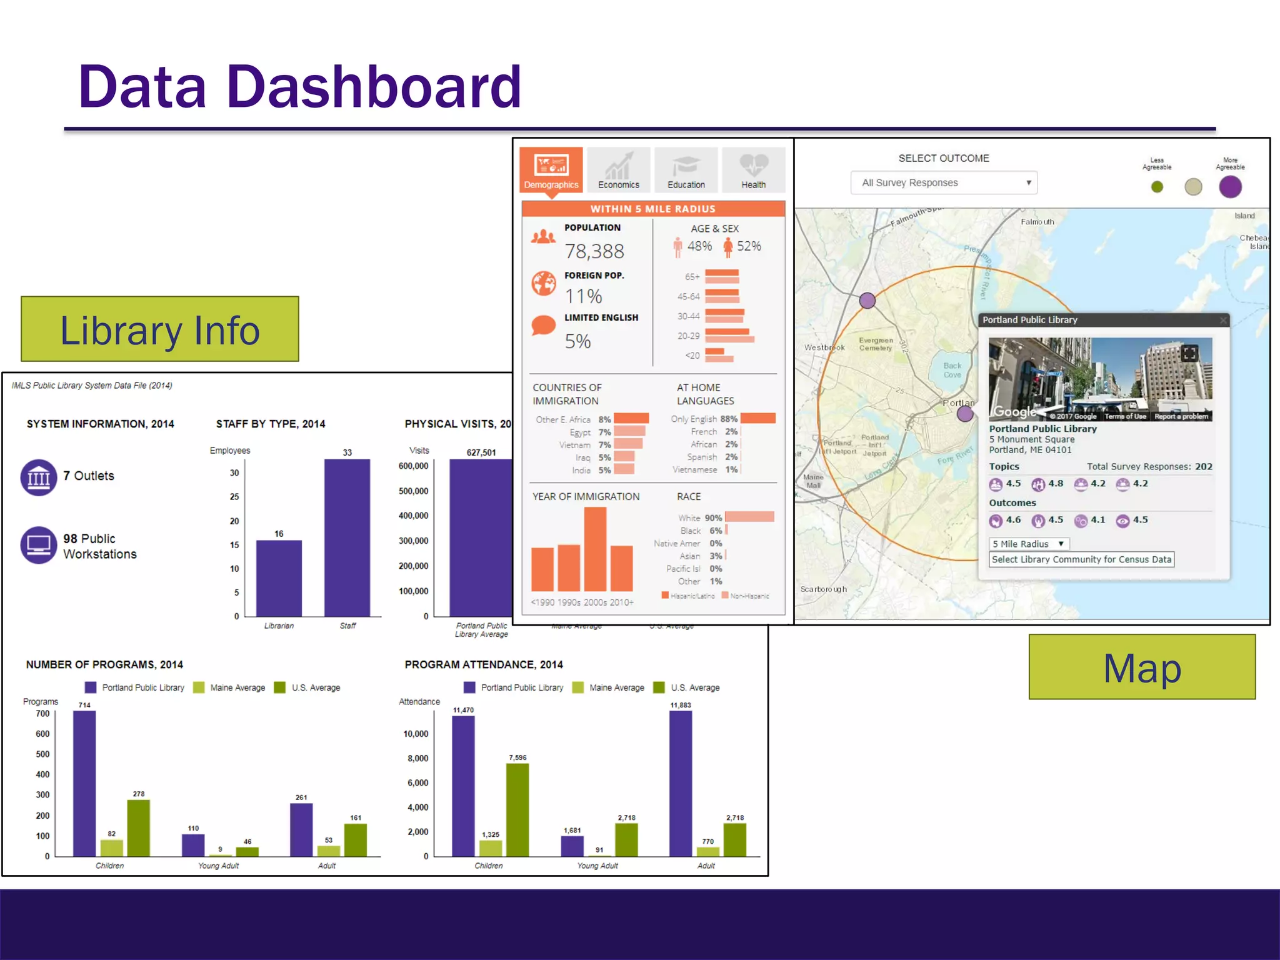Click the Non-Hispanic legend swatch
The height and width of the screenshot is (960, 1280).
coord(725,595)
